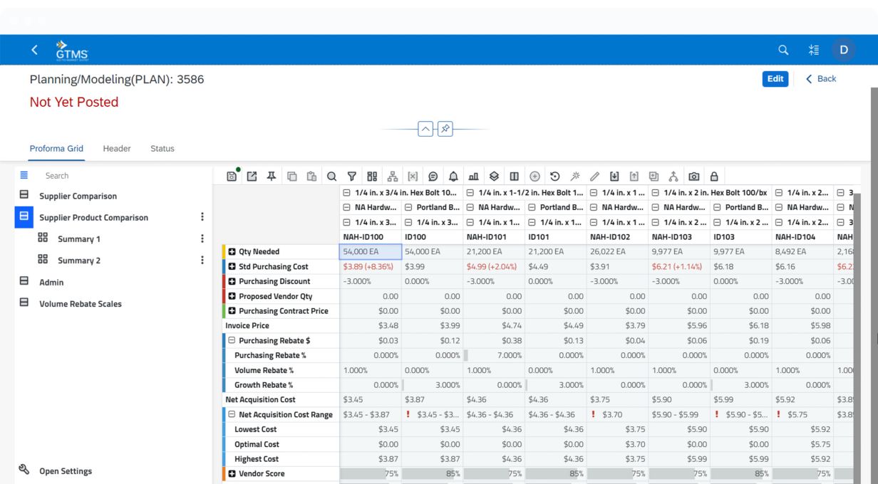
Task: Click the filter funnel icon
Action: point(352,177)
